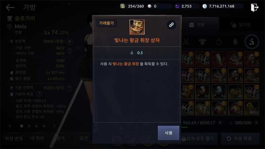Go to next character info page arrow
Image resolution: width=265 pixels, height=149 pixels.
54,126
